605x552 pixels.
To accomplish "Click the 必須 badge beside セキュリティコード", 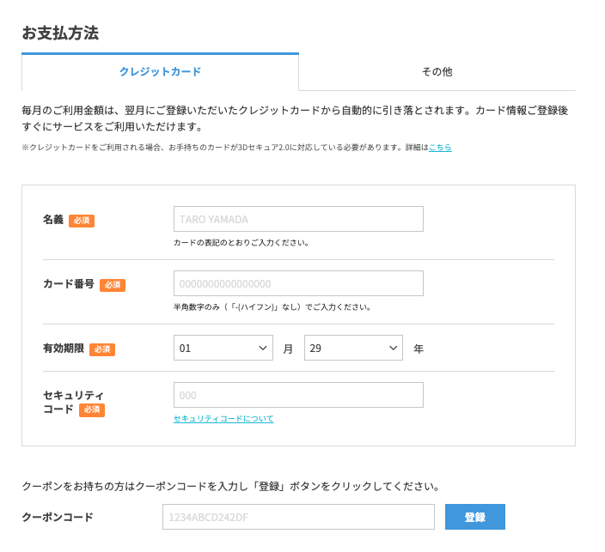I will click(92, 410).
